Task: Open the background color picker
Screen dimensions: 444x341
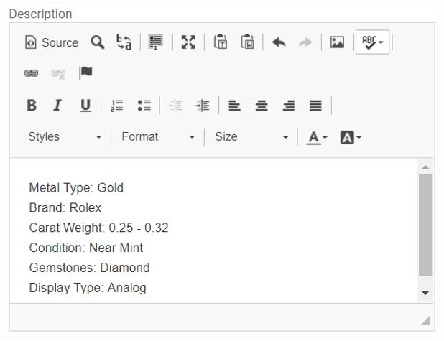Action: click(351, 138)
